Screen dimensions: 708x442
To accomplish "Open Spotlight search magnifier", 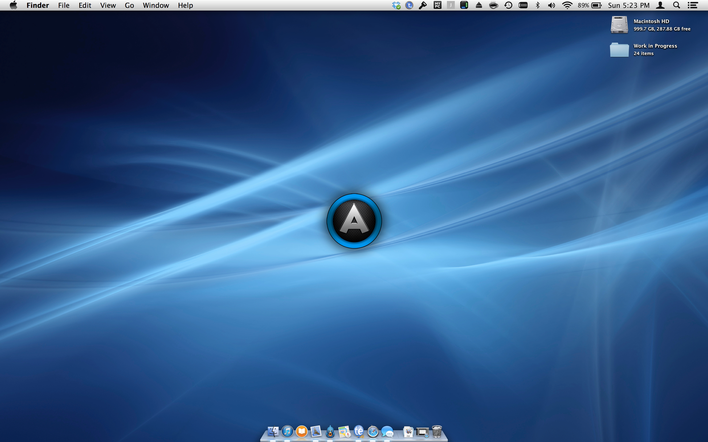I will 676,5.
